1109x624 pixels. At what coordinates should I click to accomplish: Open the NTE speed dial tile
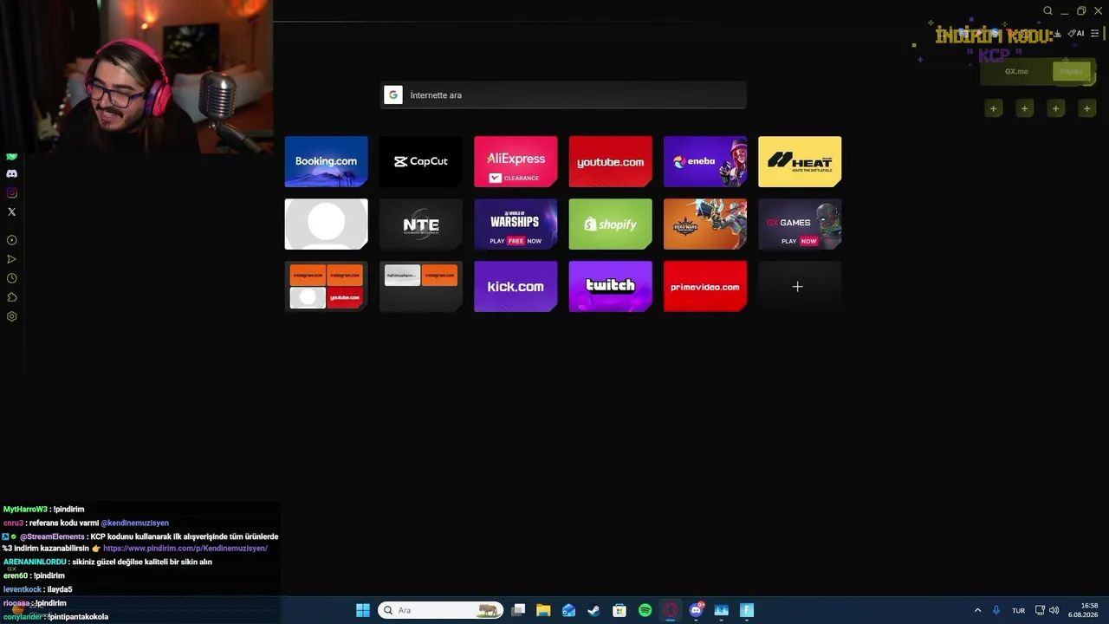coord(421,224)
